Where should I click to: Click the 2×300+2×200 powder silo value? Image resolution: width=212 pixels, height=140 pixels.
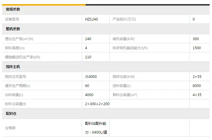coord(97,104)
